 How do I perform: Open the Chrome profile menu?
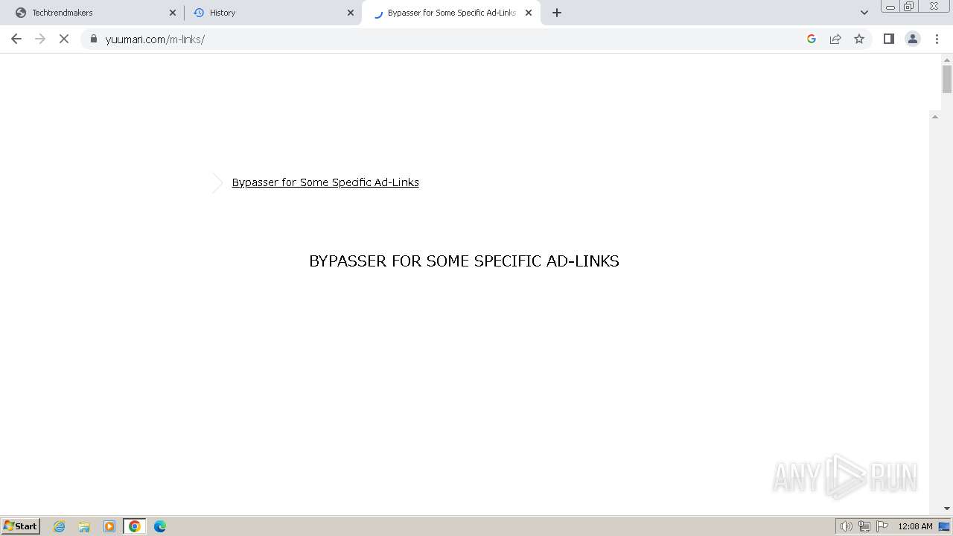[912, 39]
